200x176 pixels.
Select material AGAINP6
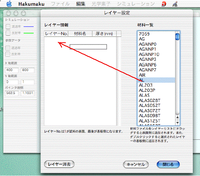pos(157,65)
